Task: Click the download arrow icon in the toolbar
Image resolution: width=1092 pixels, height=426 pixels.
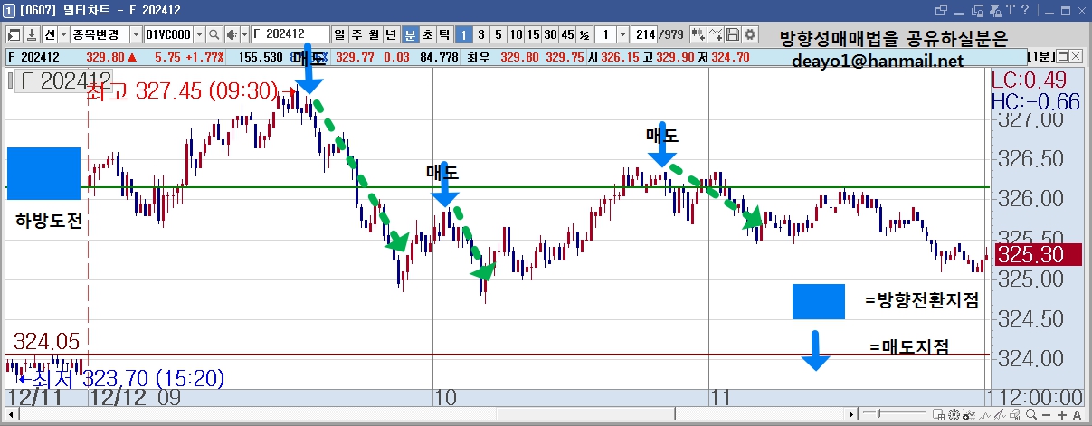Action: (x=32, y=34)
